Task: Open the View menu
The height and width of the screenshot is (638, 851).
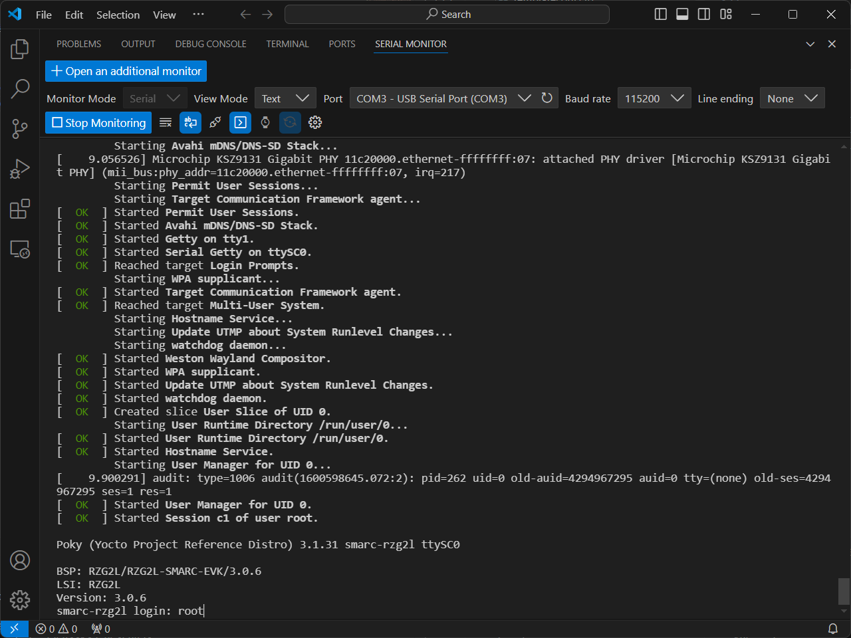Action: point(164,15)
